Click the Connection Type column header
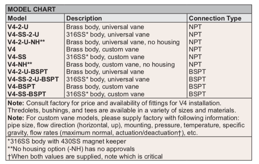 (x=215, y=18)
